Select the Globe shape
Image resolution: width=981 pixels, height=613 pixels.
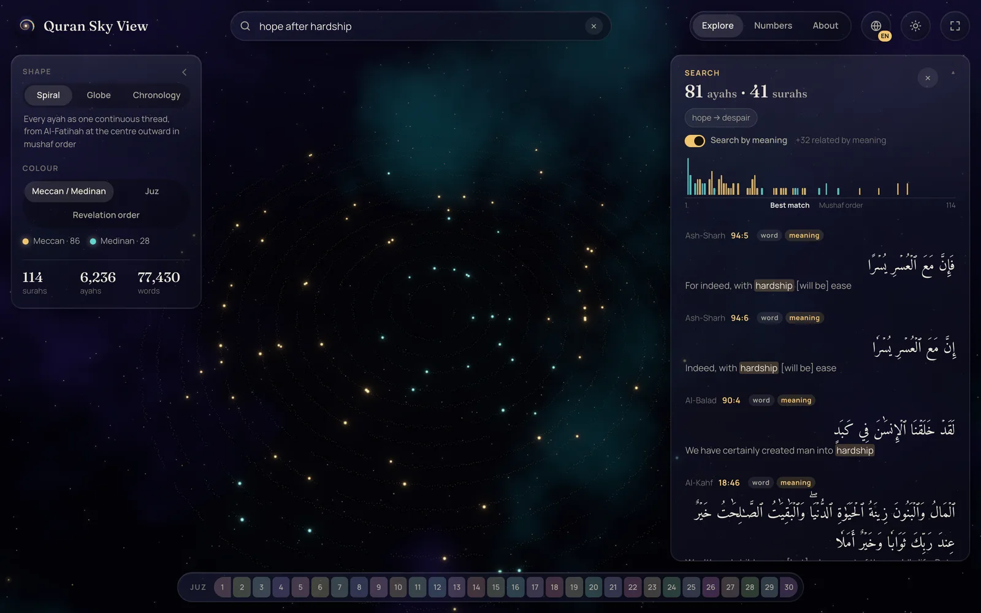[99, 95]
